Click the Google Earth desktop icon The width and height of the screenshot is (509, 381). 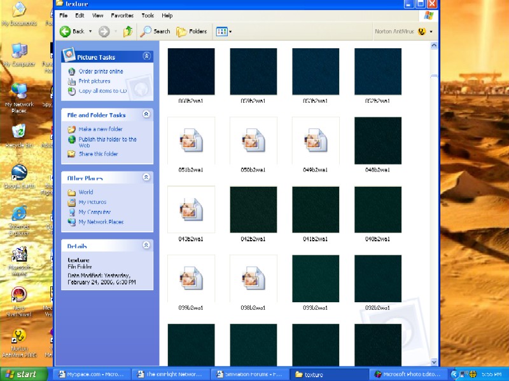pos(19,177)
